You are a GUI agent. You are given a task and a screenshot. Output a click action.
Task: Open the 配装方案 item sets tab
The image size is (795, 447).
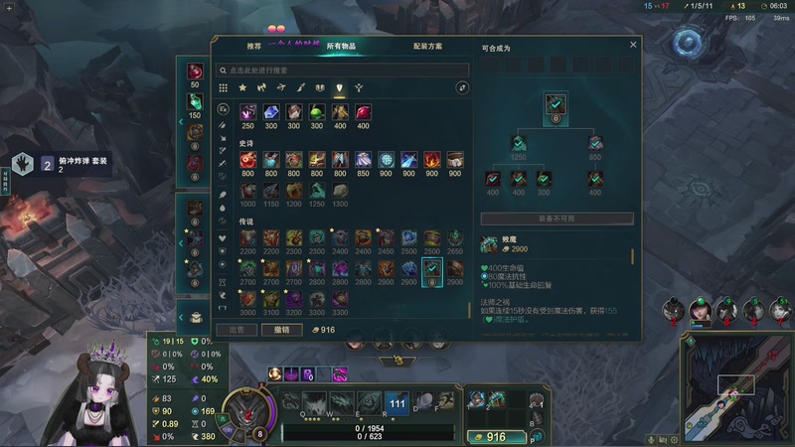click(x=427, y=46)
